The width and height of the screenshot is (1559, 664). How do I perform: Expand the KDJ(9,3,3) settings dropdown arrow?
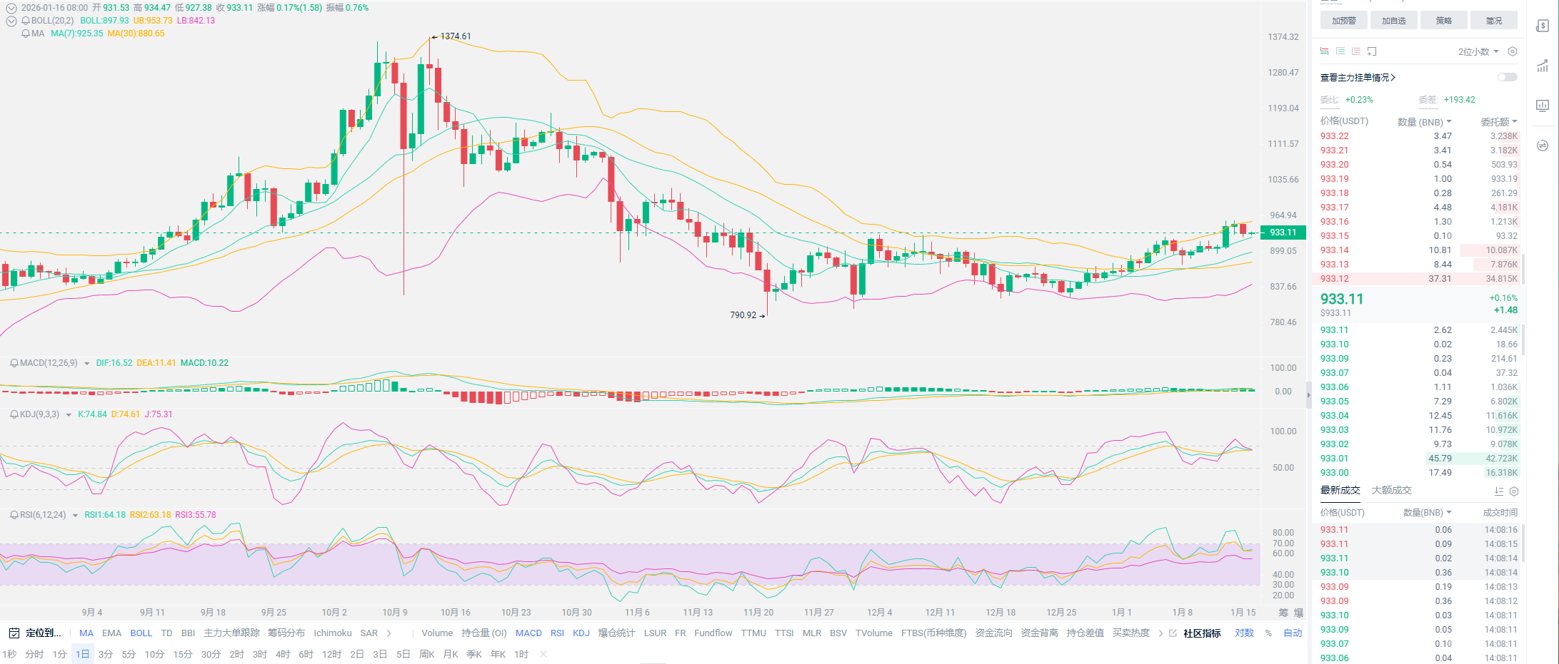69,414
